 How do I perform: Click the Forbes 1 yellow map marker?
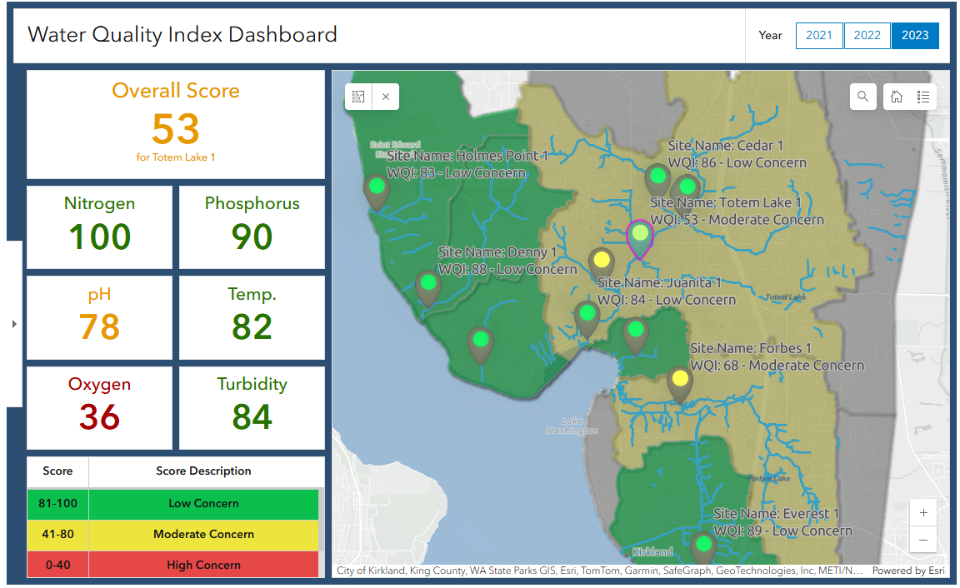pyautogui.click(x=680, y=381)
